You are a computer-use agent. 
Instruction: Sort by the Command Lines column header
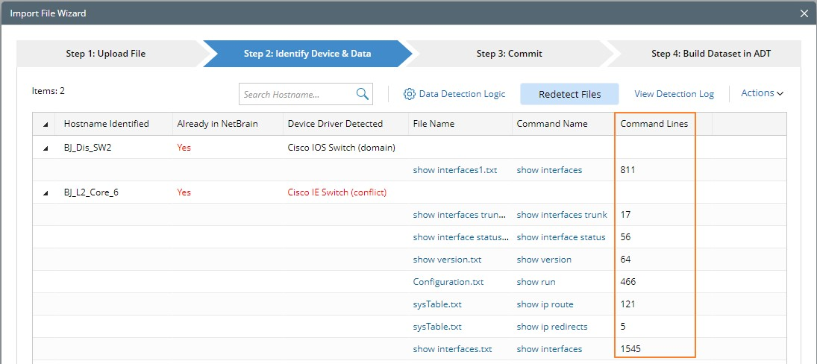click(654, 124)
